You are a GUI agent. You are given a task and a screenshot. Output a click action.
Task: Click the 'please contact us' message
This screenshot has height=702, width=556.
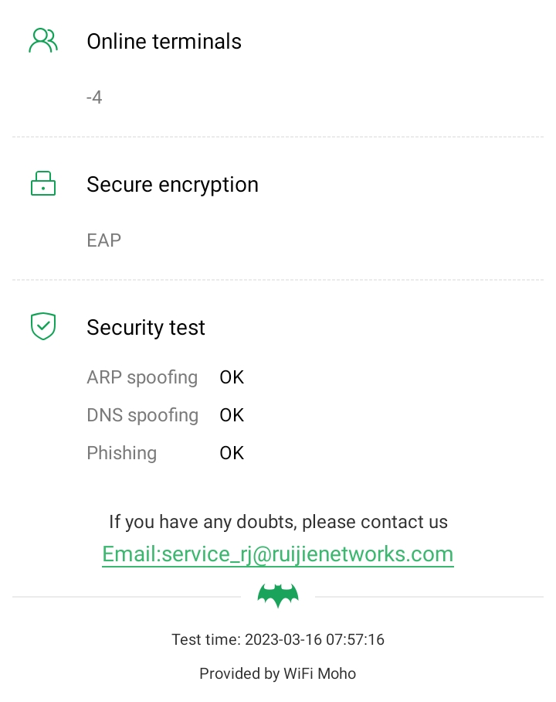[278, 522]
